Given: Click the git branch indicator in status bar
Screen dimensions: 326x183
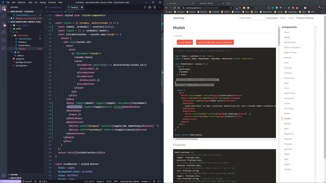Looking at the screenshot, I should click(x=27, y=181).
